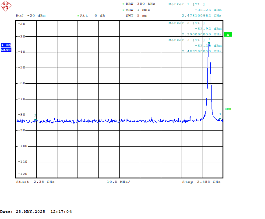265x219 pixels.
Task: Click the 'Att 0 dB' setting
Action: [x=92, y=15]
